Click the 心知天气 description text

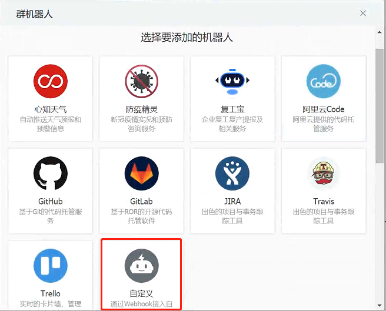pos(51,124)
